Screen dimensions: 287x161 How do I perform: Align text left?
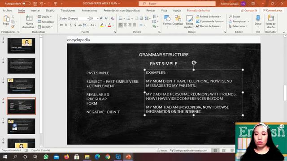tap(121, 25)
